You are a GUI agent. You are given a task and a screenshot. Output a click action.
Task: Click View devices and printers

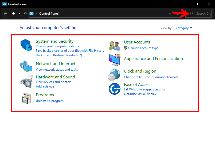(53, 82)
